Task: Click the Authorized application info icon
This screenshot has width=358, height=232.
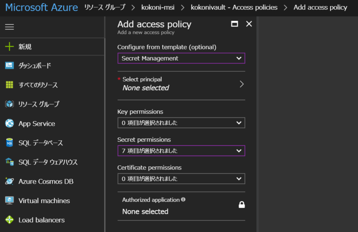Action: click(x=183, y=199)
